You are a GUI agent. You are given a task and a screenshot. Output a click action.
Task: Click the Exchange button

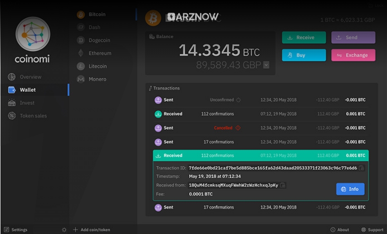[353, 55]
